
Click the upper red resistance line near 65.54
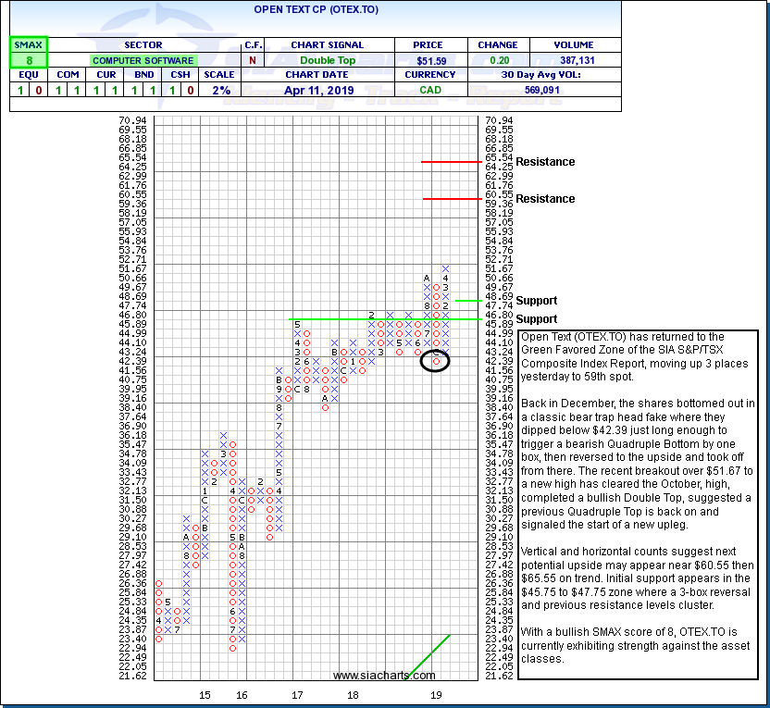tap(447, 162)
